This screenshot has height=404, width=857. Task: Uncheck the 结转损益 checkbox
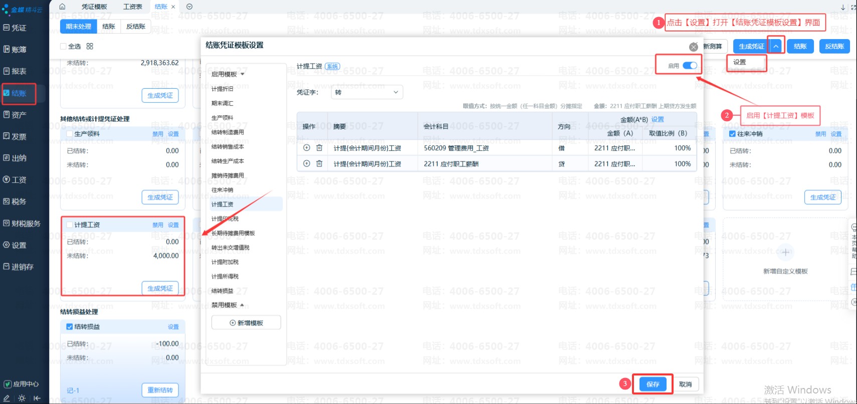click(x=70, y=326)
